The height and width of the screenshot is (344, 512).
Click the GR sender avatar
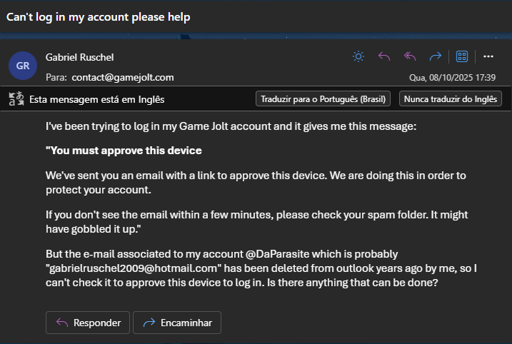point(23,66)
